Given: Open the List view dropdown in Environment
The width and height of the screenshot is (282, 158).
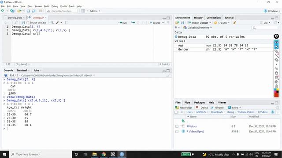Looking at the screenshot, I should tap(265, 23).
